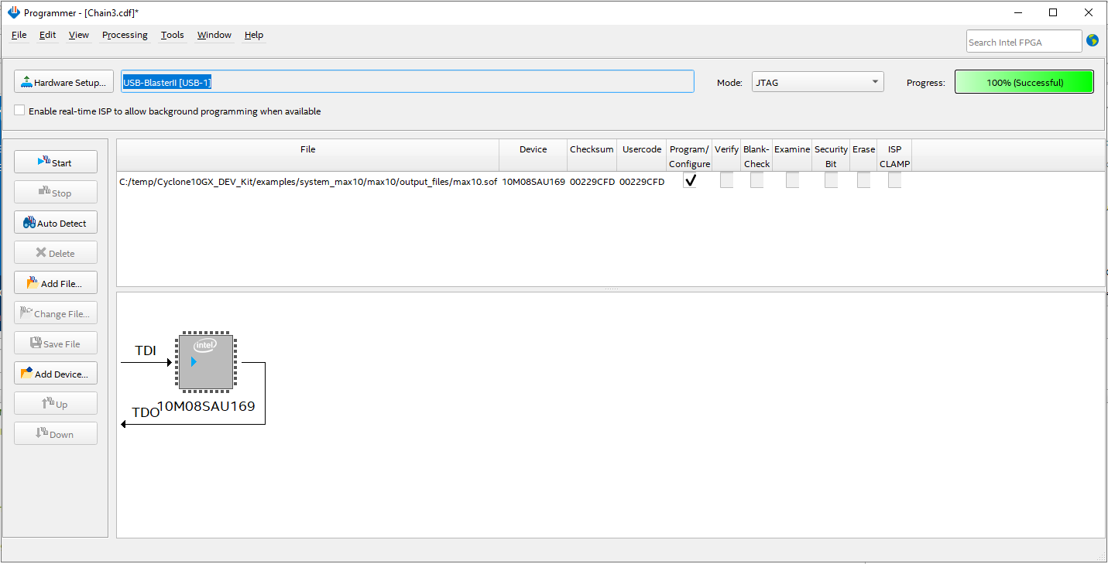The height and width of the screenshot is (564, 1108).
Task: Close the Programmer window
Action: [1089, 12]
